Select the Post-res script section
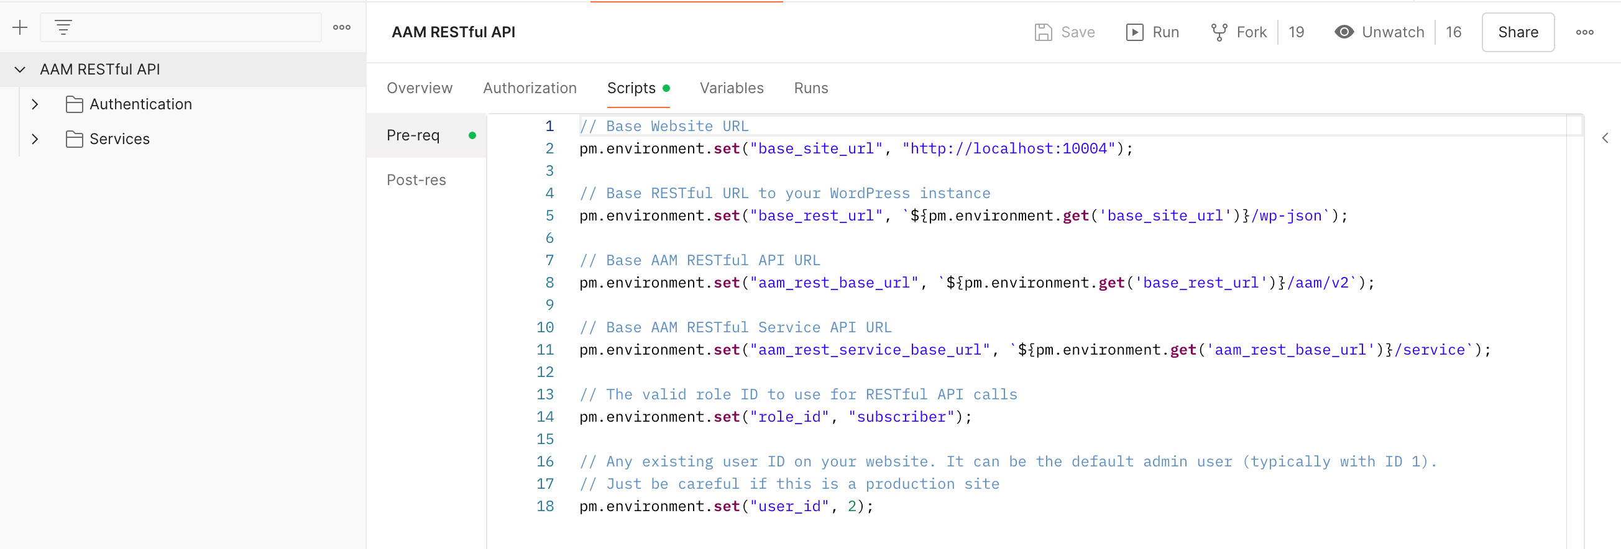Image resolution: width=1621 pixels, height=549 pixels. [426, 180]
